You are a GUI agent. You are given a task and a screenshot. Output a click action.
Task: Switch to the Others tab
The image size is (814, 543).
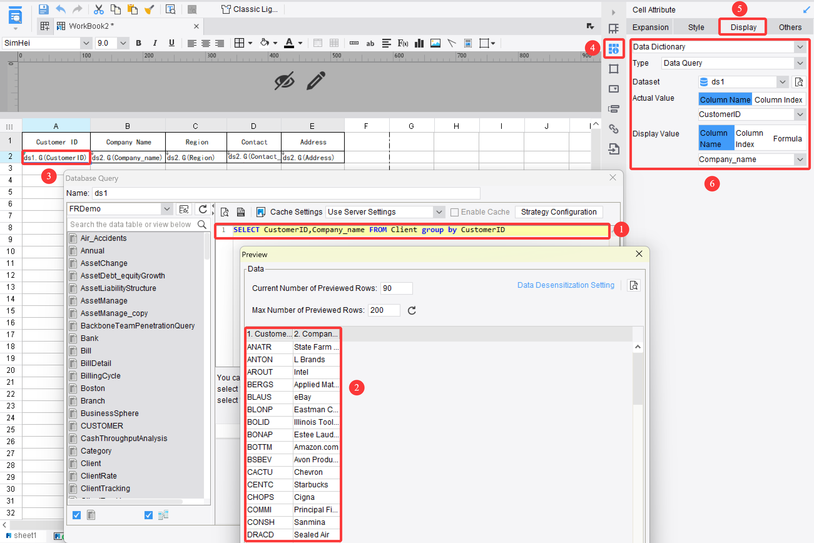click(x=791, y=27)
